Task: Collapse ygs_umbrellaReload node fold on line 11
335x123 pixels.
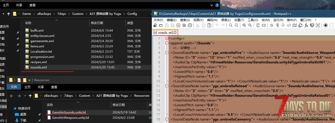Action: [x=167, y=86]
